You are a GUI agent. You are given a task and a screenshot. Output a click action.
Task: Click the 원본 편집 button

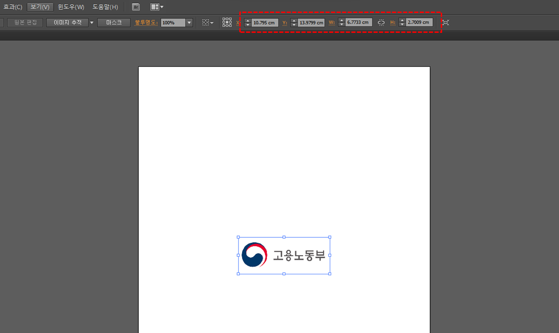(25, 22)
